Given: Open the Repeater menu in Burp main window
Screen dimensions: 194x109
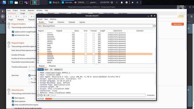Looking at the screenshot, I should 31,10.
